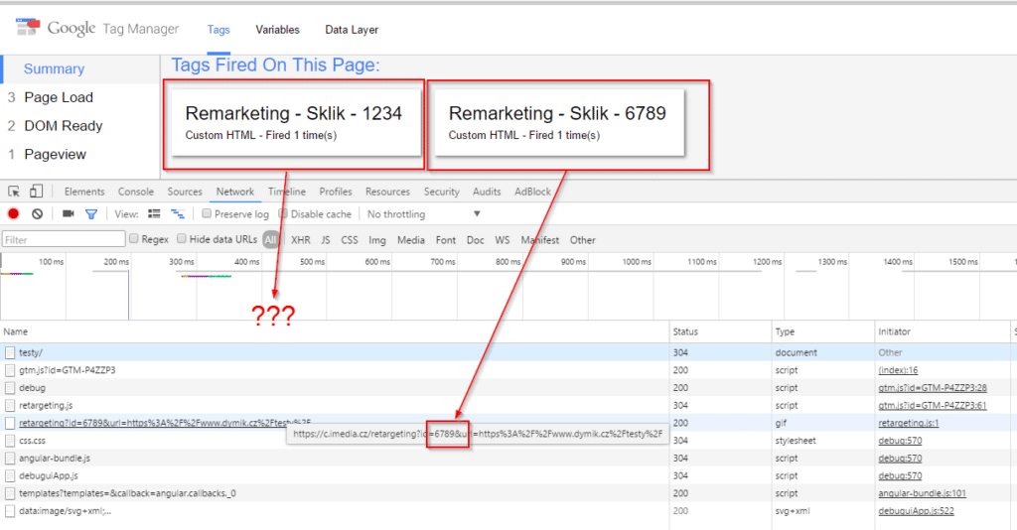Click the file icon beside angular-bundle.js
This screenshot has width=1017, height=530.
[x=10, y=459]
